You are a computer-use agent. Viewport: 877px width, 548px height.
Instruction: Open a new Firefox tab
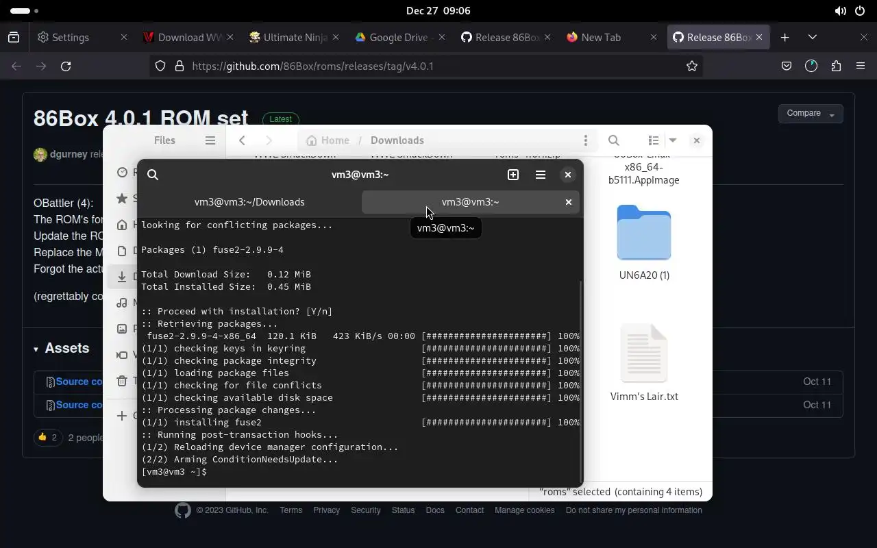pos(785,38)
